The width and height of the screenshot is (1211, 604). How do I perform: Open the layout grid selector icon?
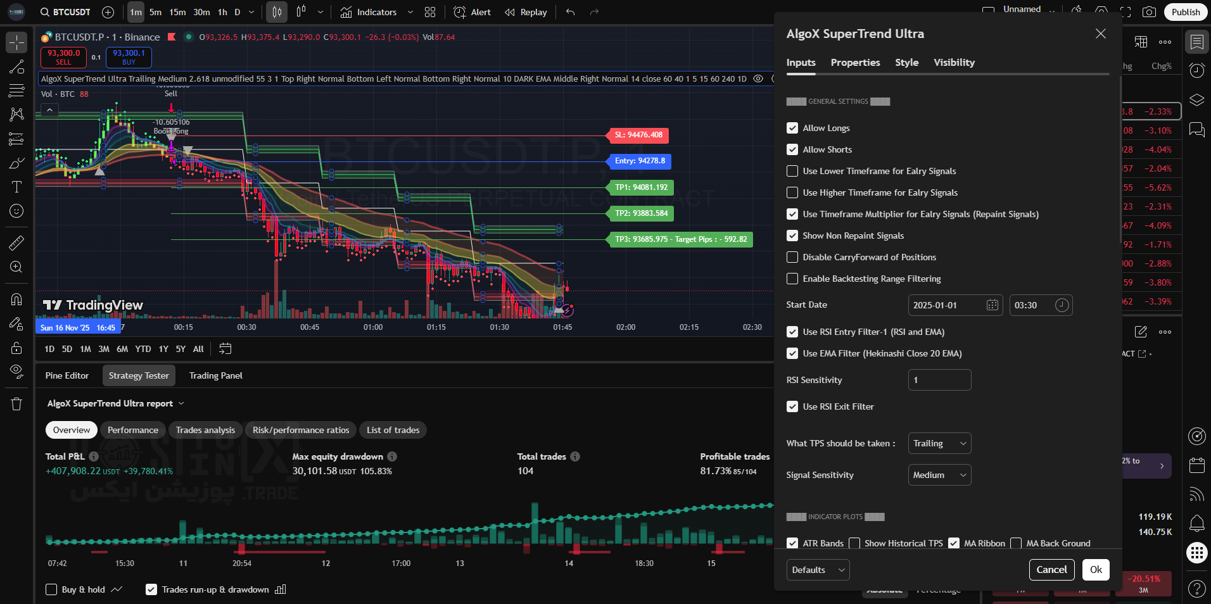pos(430,12)
